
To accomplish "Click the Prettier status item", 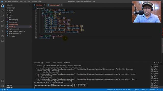I will tap(152, 90).
